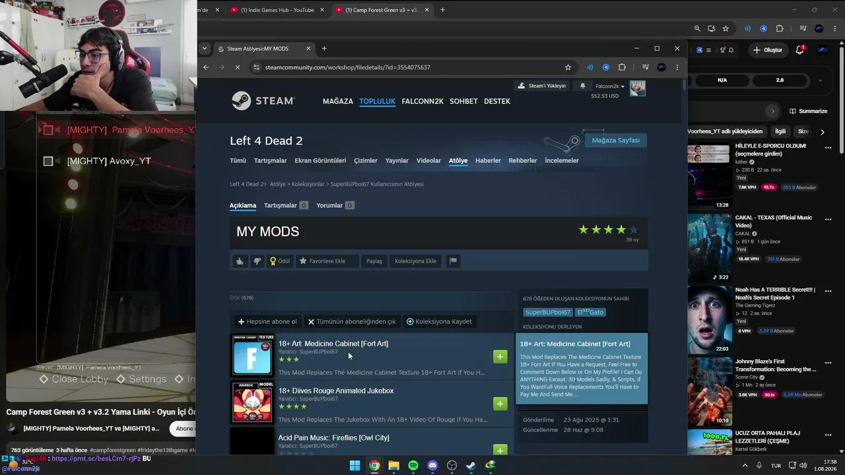Image resolution: width=845 pixels, height=475 pixels.
Task: Click Koleksiyona Ekle button
Action: (415, 261)
